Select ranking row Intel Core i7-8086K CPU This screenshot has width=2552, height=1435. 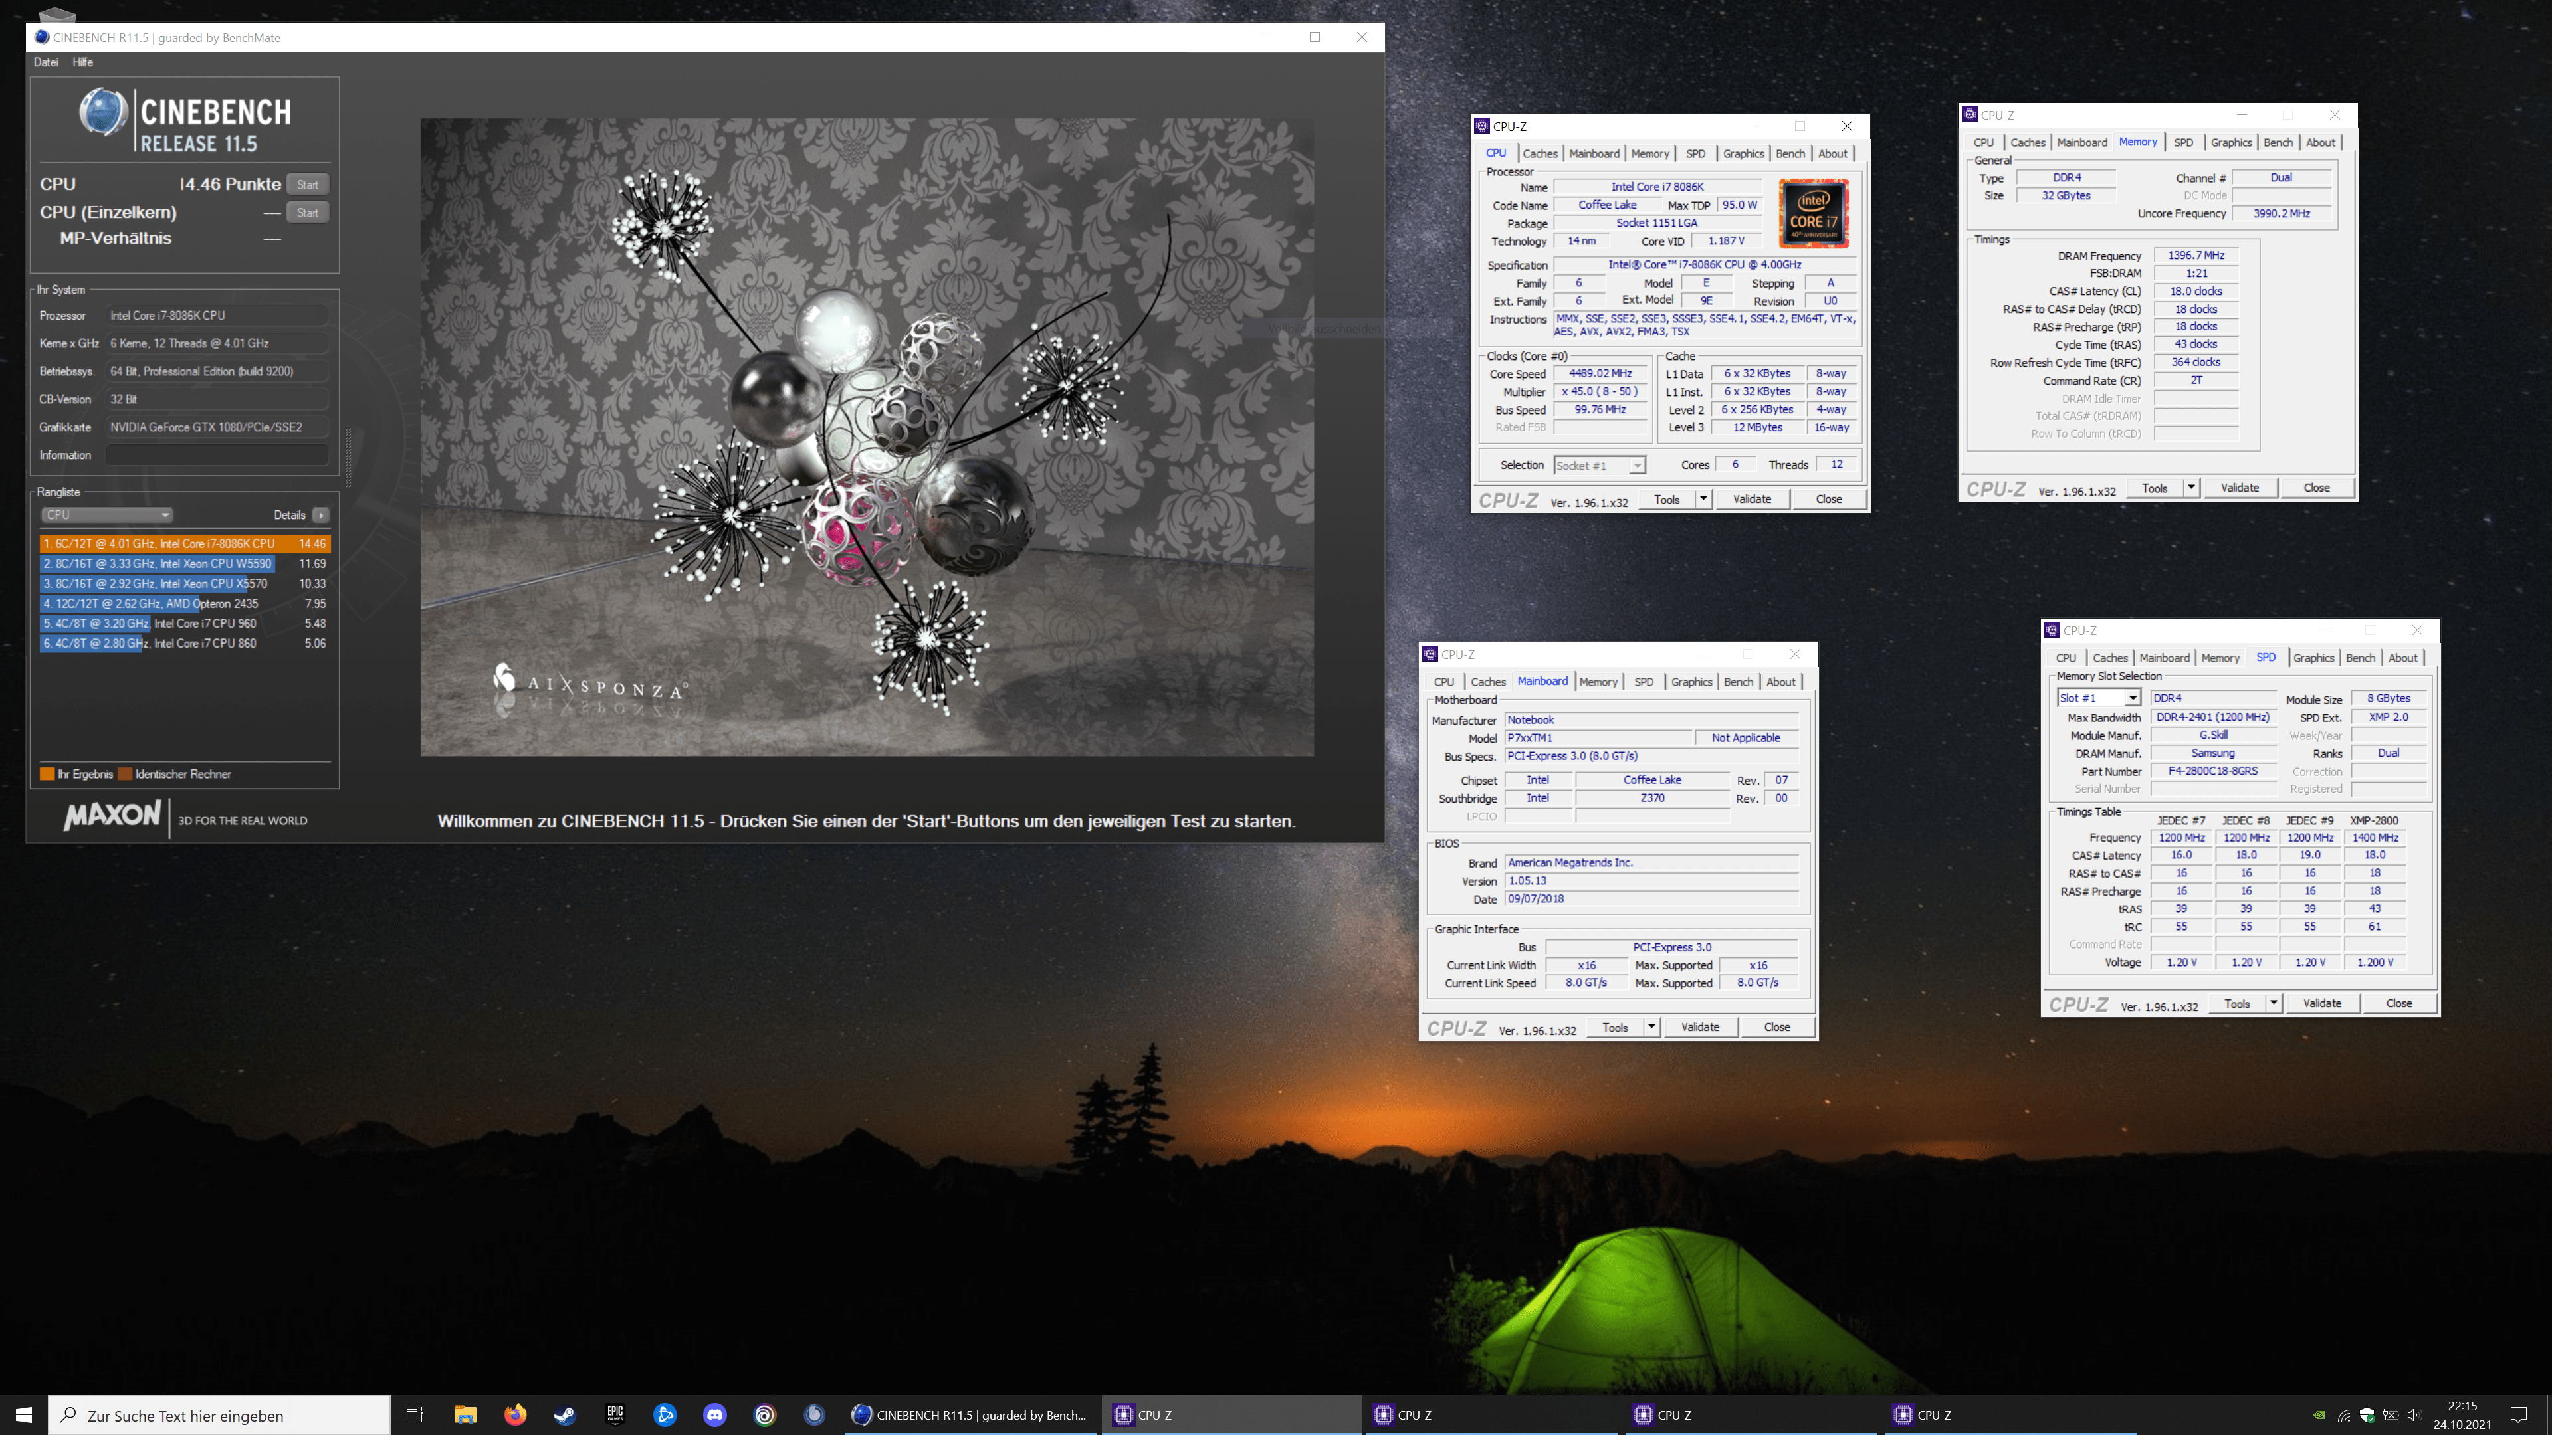click(184, 543)
